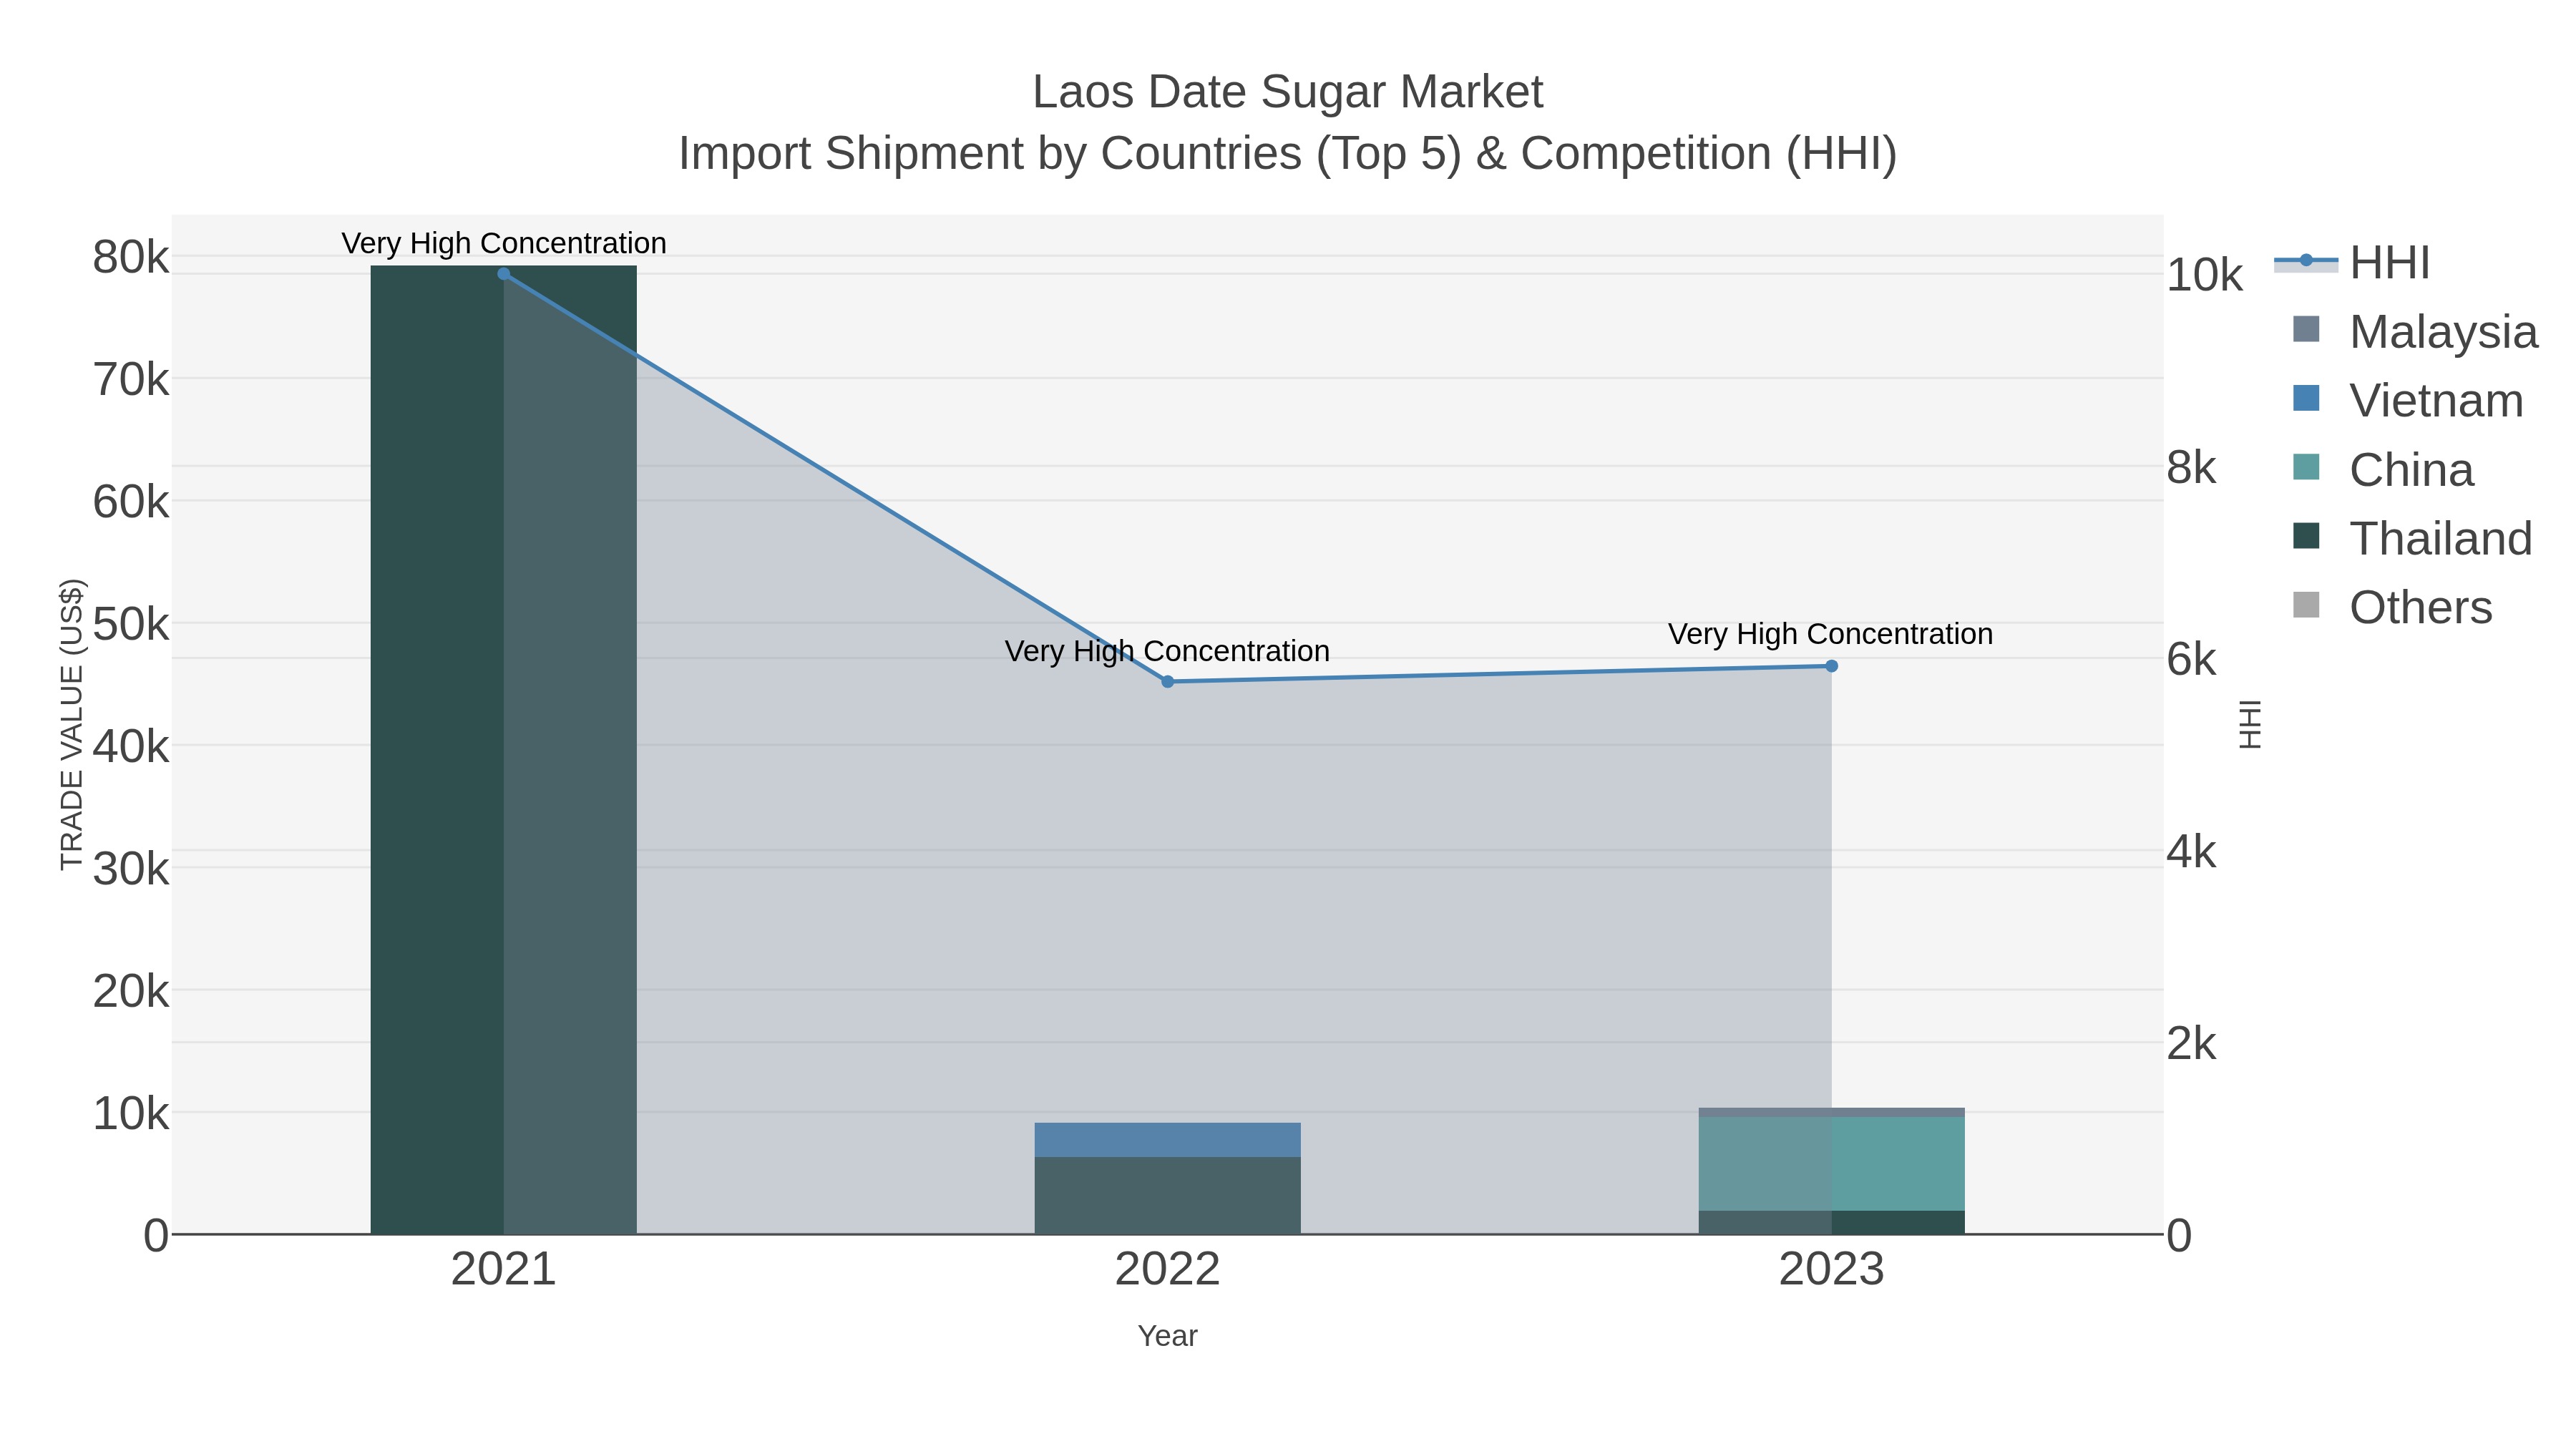This screenshot has width=2576, height=1449.
Task: Click the Malaysia gray color swatch
Action: (x=2306, y=329)
